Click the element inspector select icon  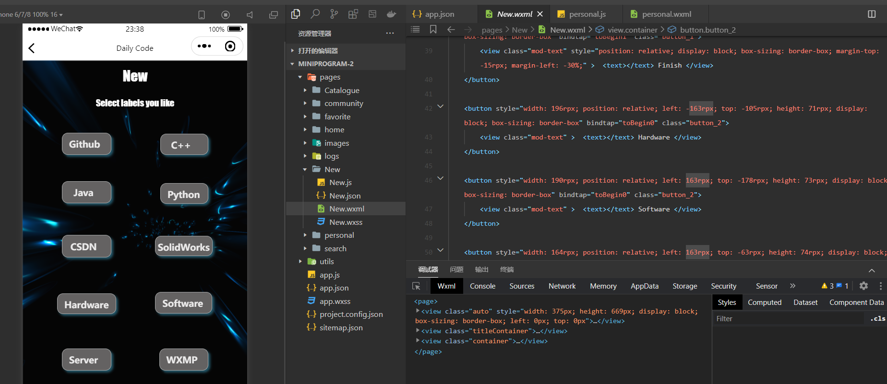(x=416, y=286)
